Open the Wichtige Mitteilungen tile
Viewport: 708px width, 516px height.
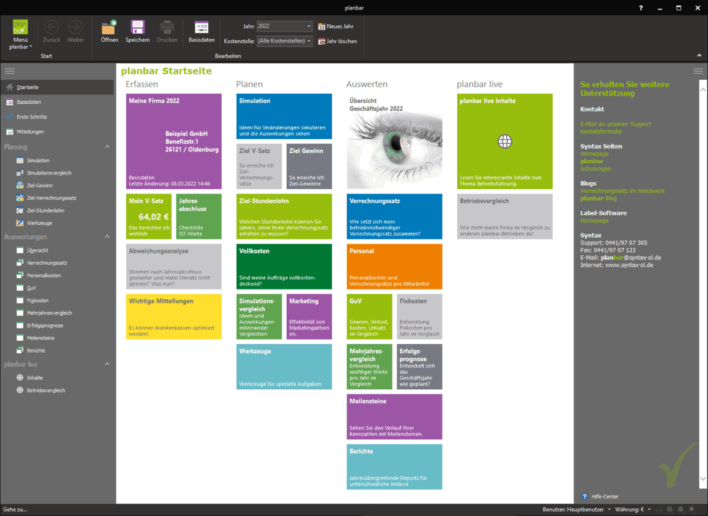pyautogui.click(x=174, y=317)
